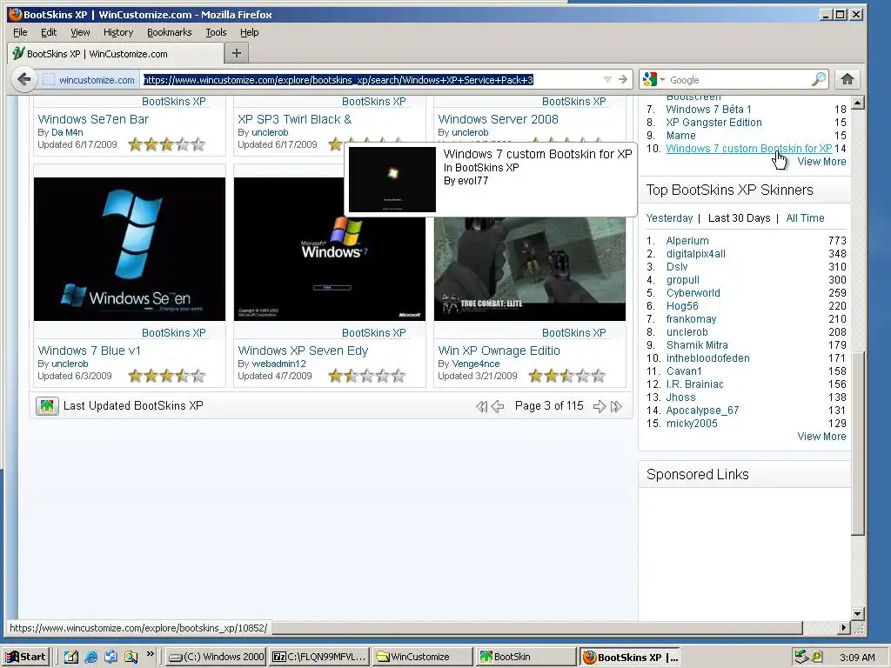Open skinner frankomay's profile

click(x=691, y=319)
